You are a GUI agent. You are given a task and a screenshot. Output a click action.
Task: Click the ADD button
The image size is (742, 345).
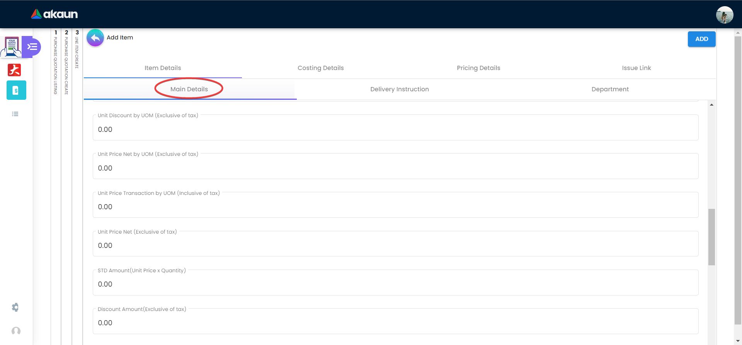701,39
